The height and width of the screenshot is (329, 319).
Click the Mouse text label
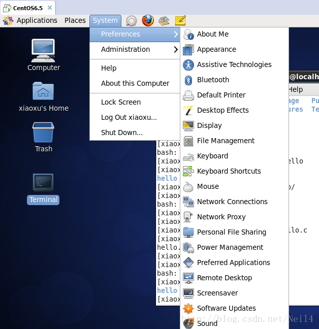[x=208, y=186]
